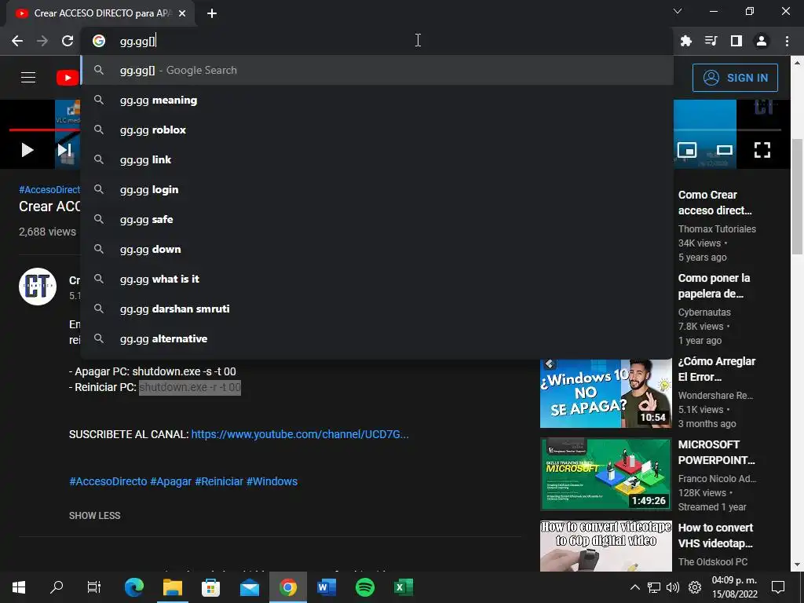
Task: Open Task View on the taskbar
Action: (94, 587)
